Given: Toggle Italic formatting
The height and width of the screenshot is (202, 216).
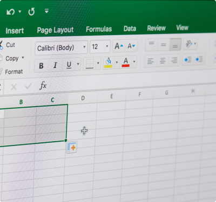Looking at the screenshot, I should click(55, 65).
